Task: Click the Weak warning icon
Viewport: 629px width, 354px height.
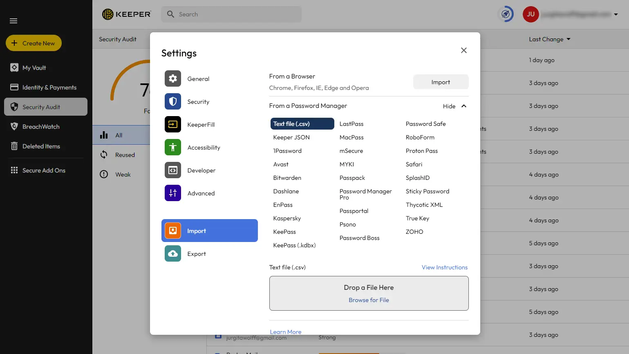Action: 104,175
